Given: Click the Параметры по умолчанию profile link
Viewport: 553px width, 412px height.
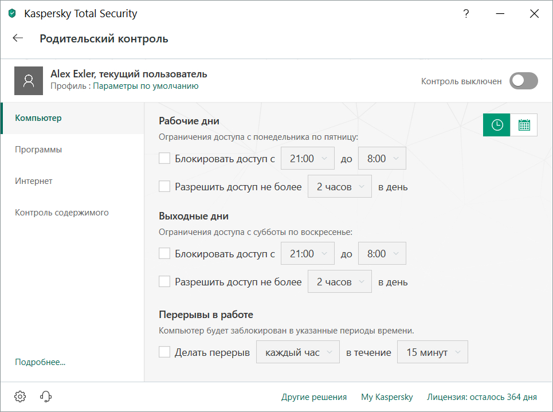Looking at the screenshot, I should coord(146,86).
